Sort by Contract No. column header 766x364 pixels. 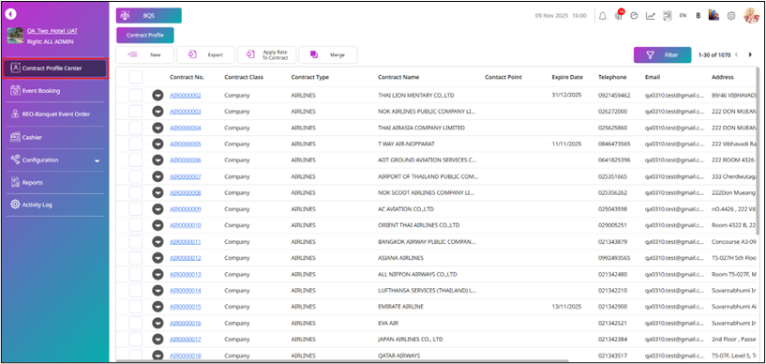click(x=188, y=77)
